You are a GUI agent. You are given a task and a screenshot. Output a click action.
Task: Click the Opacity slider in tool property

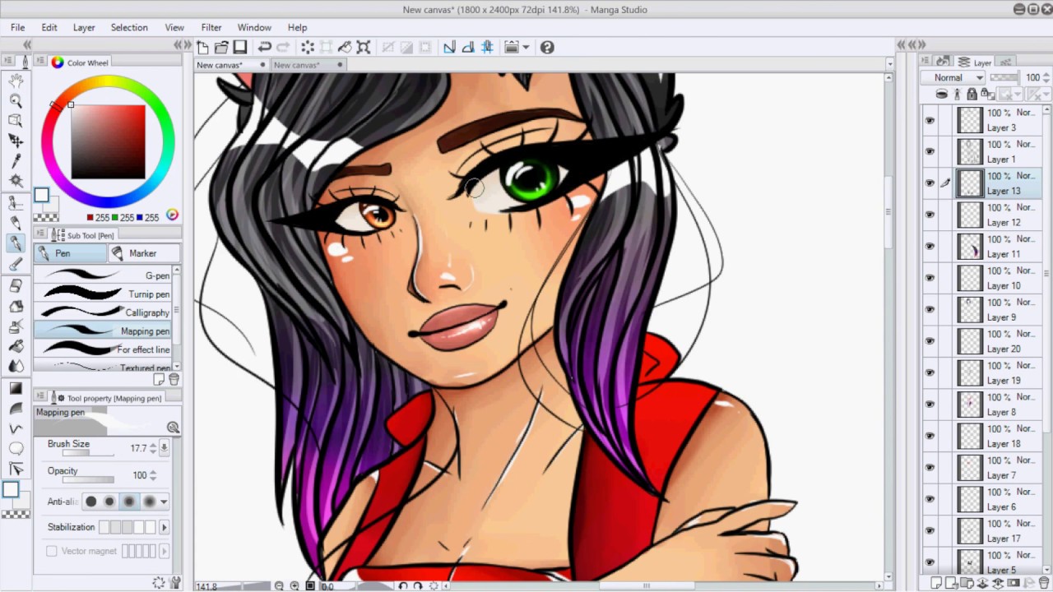click(x=88, y=479)
